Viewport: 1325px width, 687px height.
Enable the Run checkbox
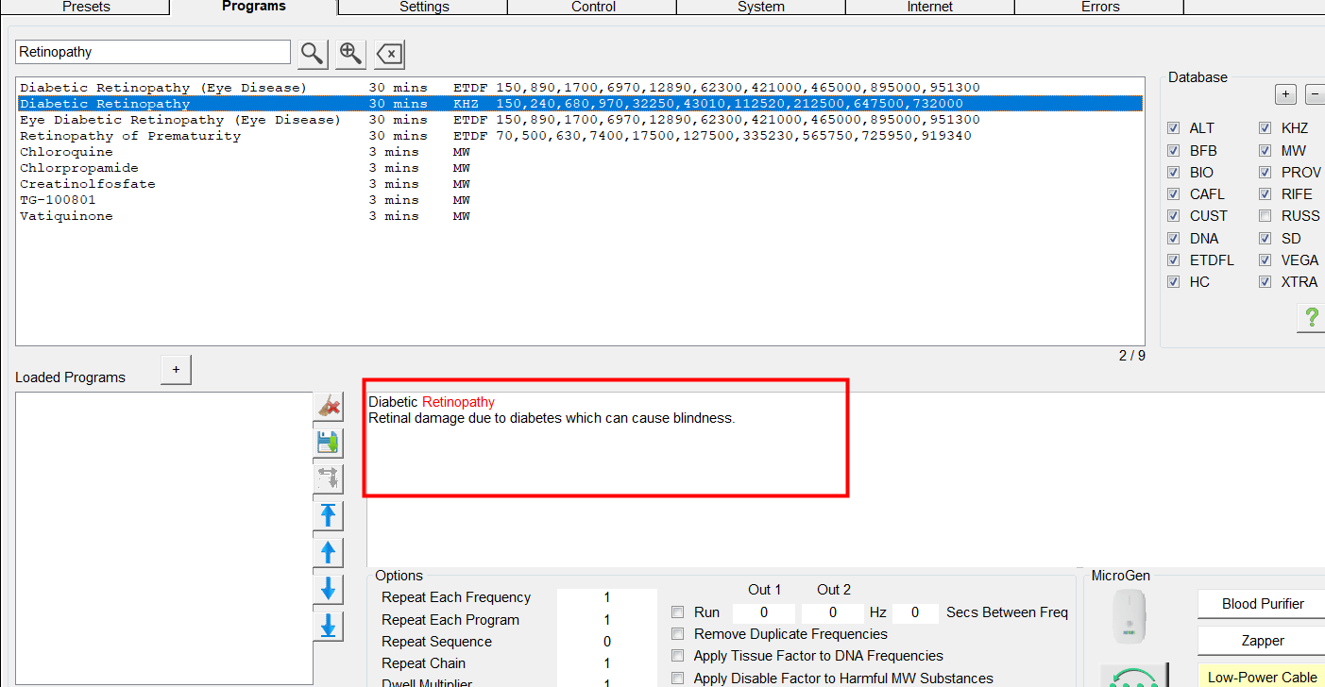pyautogui.click(x=678, y=612)
